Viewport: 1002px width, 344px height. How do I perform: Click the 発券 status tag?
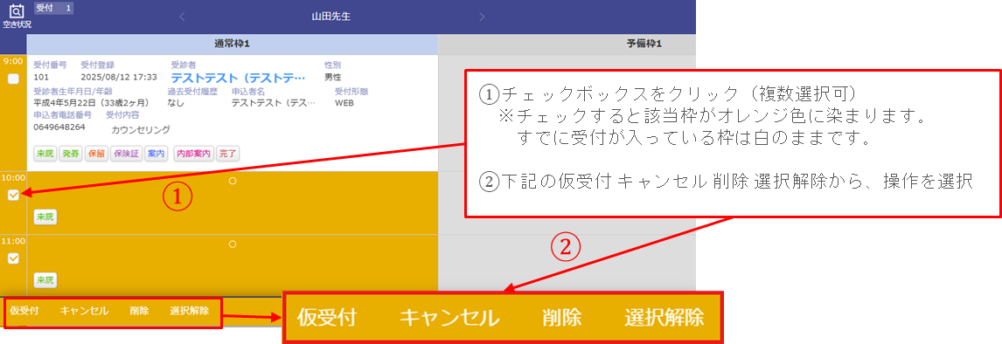[69, 154]
